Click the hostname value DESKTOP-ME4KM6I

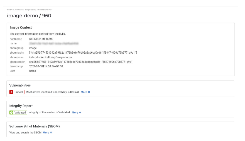tap(41, 39)
